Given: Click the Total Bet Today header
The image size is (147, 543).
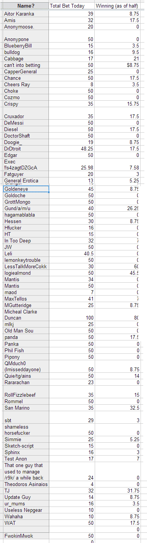Looking at the screenshot, I should pos(72,6).
